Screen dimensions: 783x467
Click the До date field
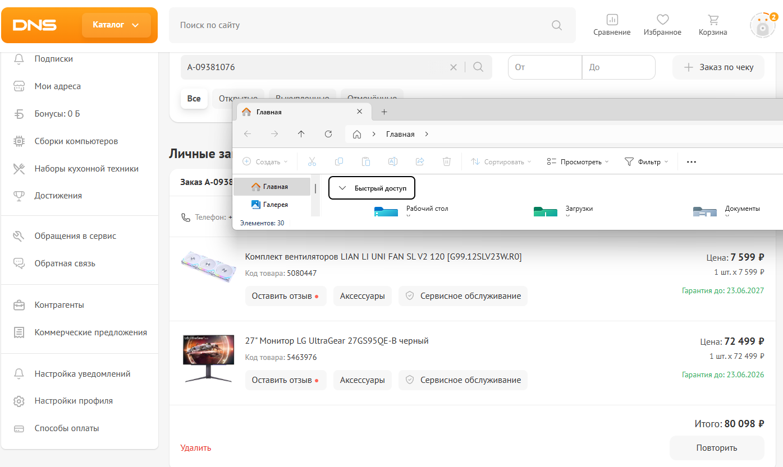(619, 67)
